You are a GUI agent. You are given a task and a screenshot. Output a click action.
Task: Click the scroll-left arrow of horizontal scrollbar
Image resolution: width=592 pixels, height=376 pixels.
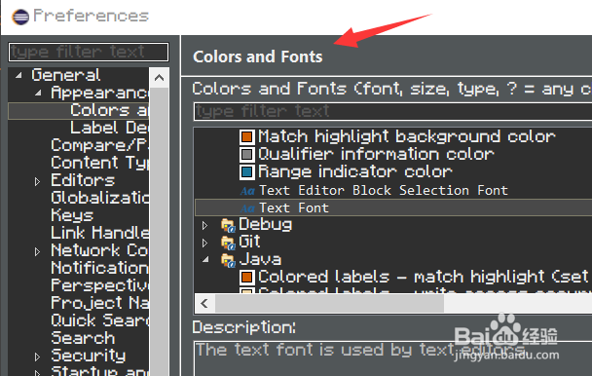tap(204, 303)
